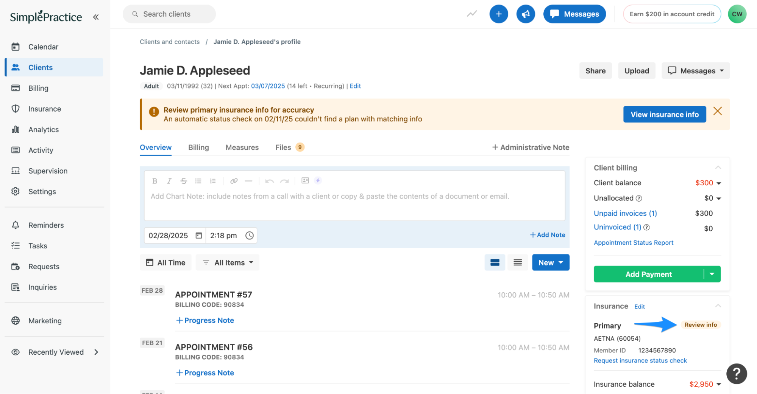The image size is (757, 394).
Task: Expand Insurance balance $2,950 dropdown
Action: [718, 385]
